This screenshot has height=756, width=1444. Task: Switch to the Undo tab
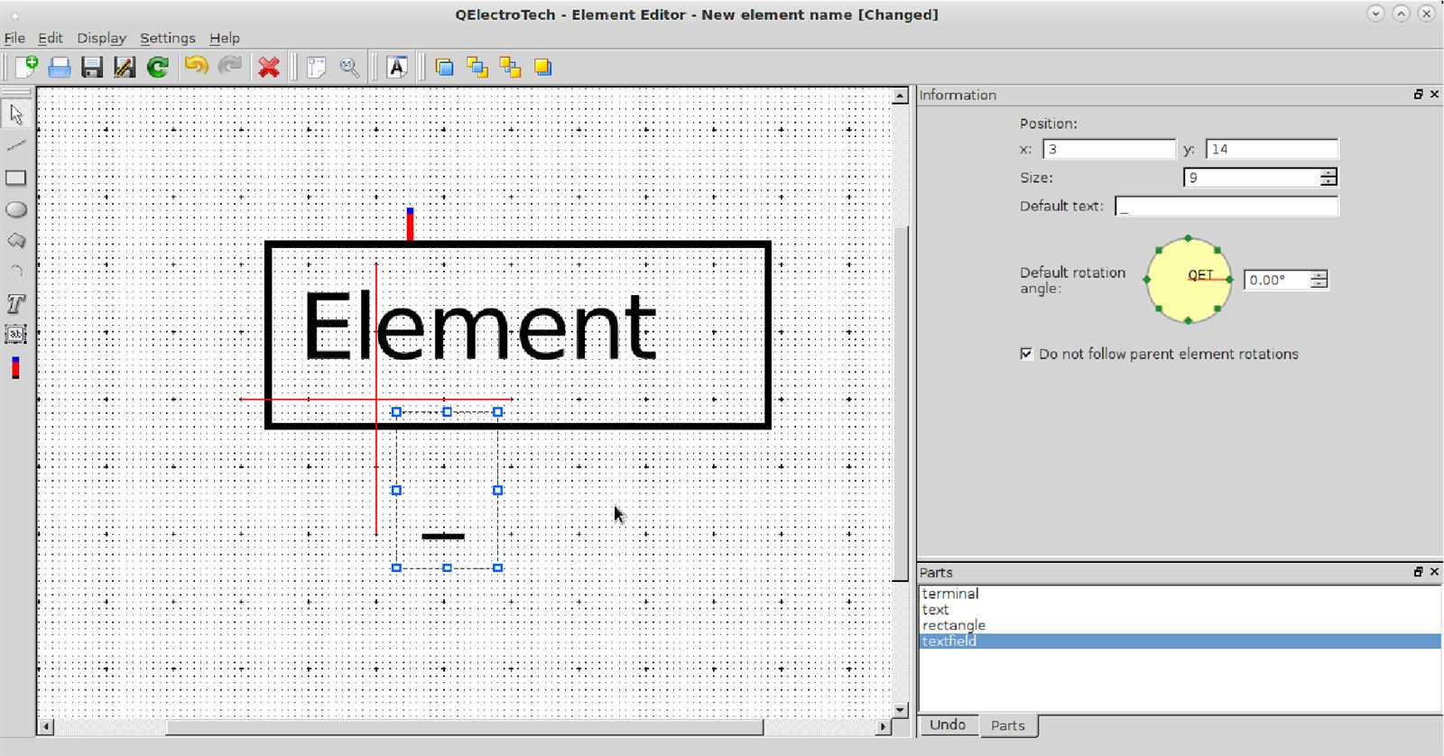pyautogui.click(x=948, y=725)
